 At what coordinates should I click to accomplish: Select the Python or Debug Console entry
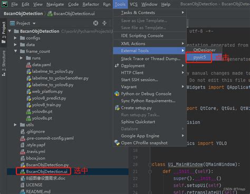click(x=146, y=94)
